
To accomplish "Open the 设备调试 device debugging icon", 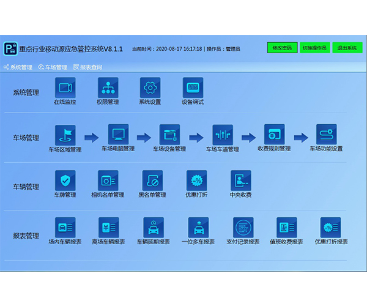I will pos(193,87).
